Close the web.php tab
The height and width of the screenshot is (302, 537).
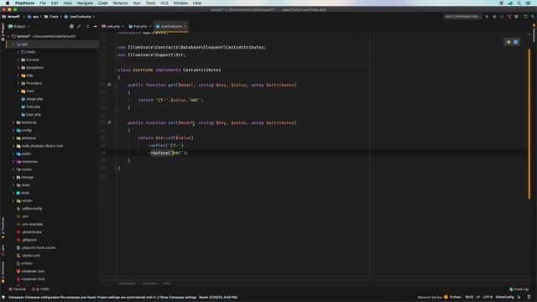click(123, 26)
